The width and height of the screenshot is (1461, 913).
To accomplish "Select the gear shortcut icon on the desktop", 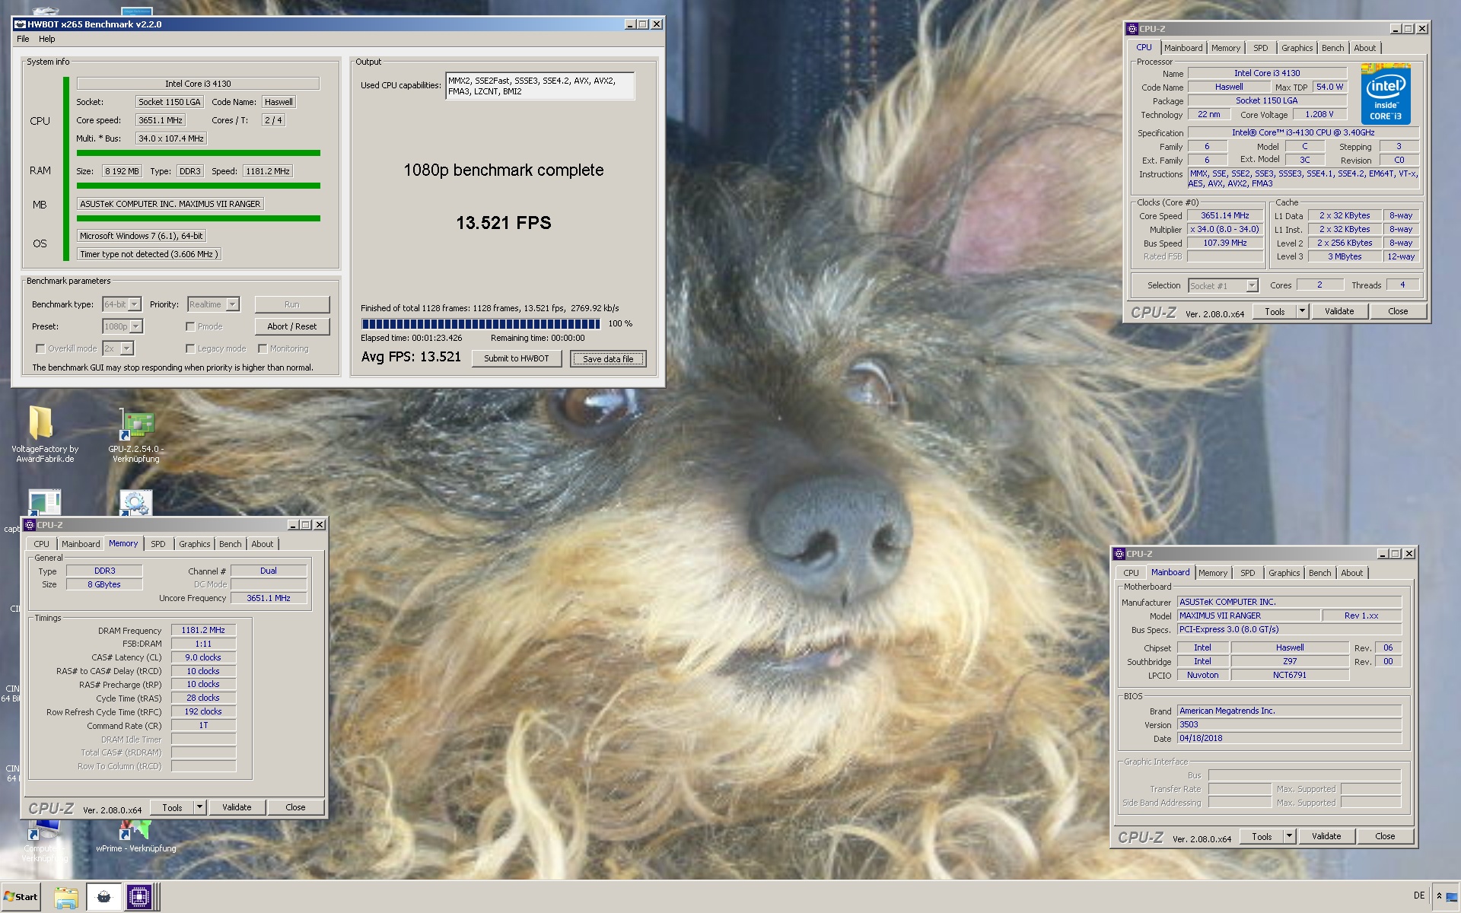I will pyautogui.click(x=136, y=503).
